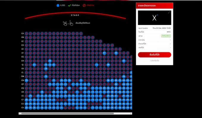Choose seat 11 in row CS
The width and height of the screenshot is (202, 118).
tap(100, 96)
